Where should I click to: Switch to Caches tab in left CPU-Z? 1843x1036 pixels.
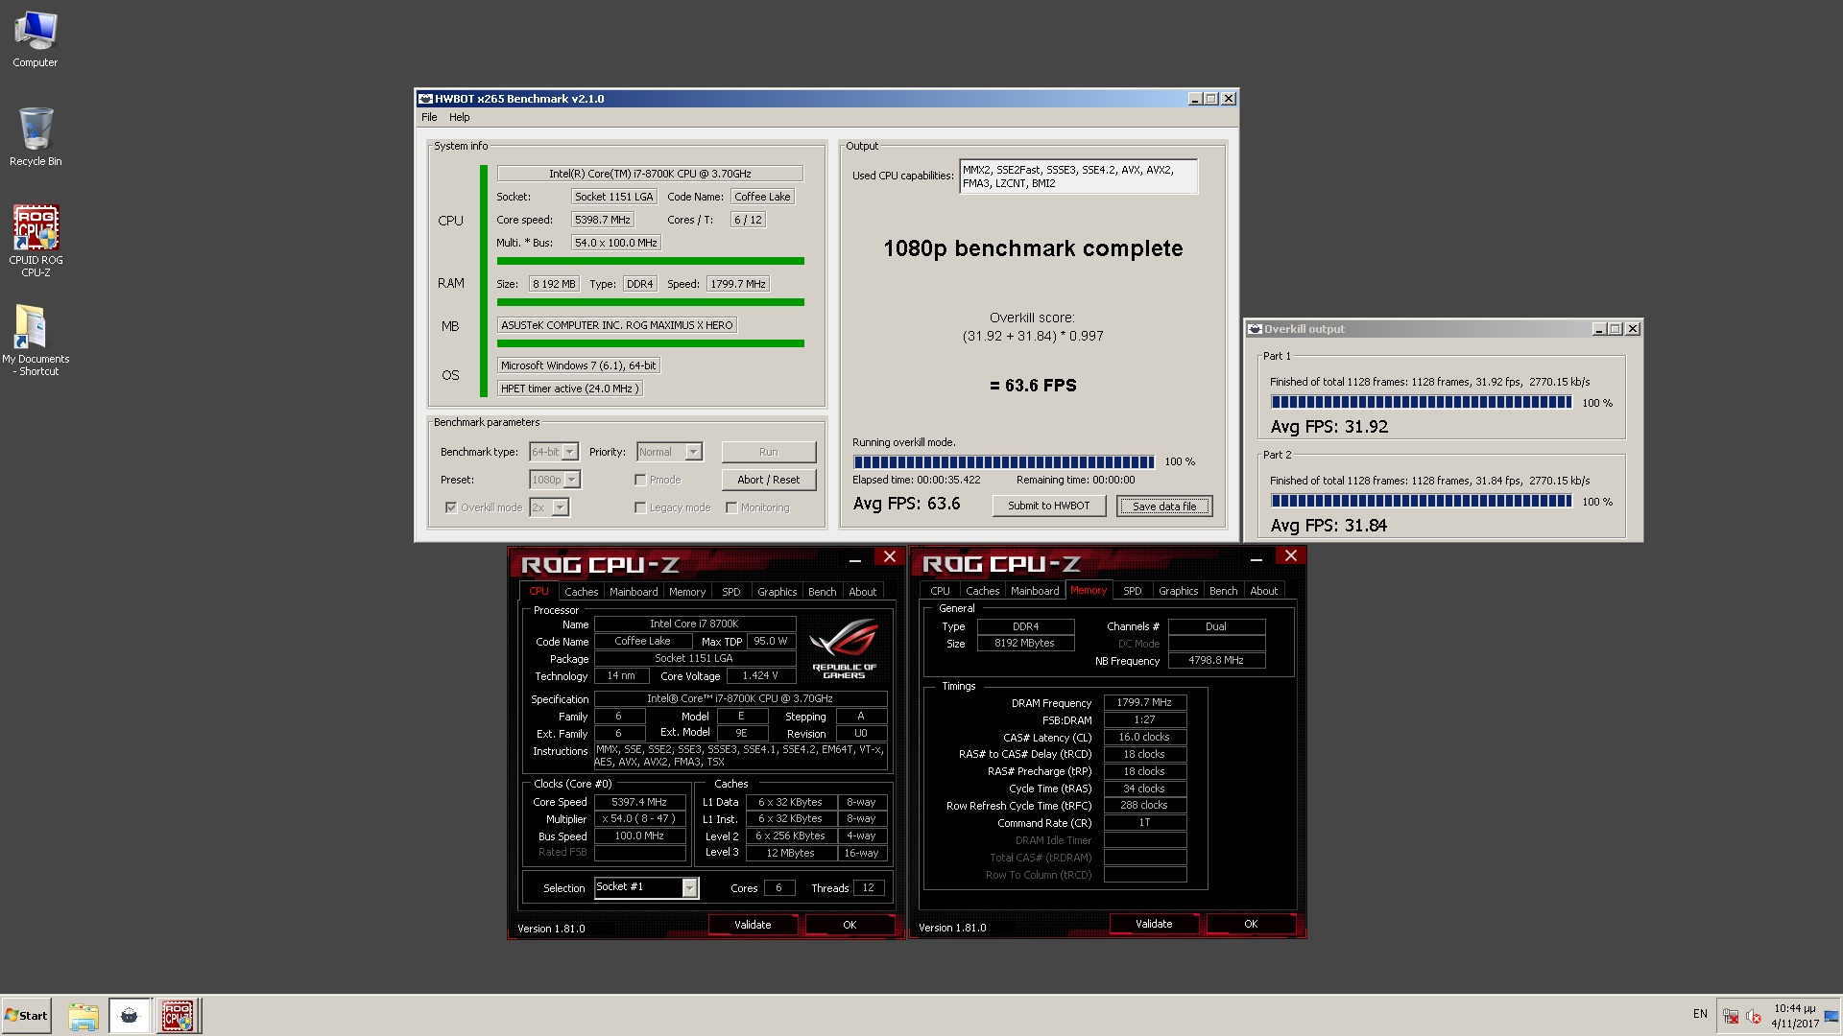point(581,592)
